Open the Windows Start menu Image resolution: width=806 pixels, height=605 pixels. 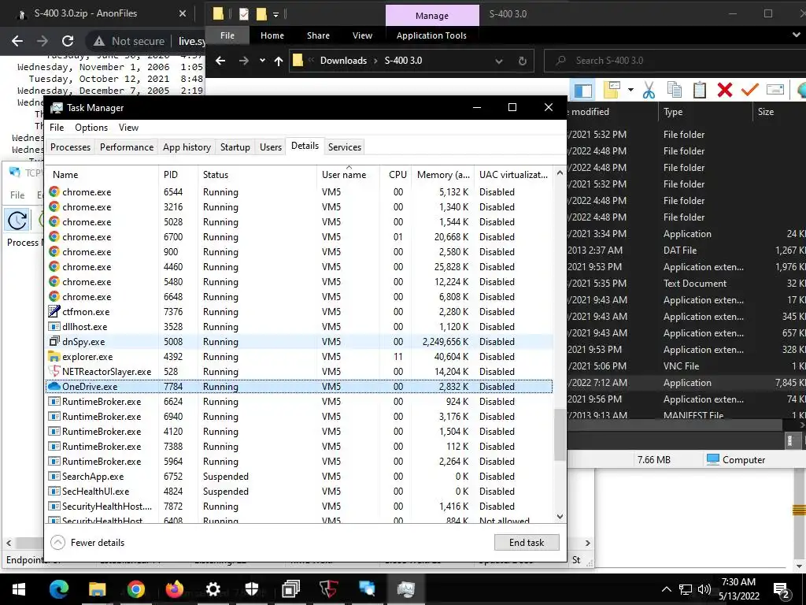pyautogui.click(x=19, y=589)
